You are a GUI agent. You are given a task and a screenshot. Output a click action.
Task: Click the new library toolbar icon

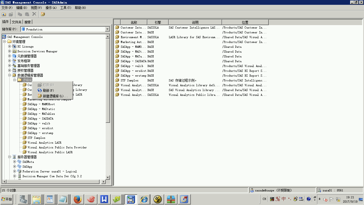tap(43, 14)
